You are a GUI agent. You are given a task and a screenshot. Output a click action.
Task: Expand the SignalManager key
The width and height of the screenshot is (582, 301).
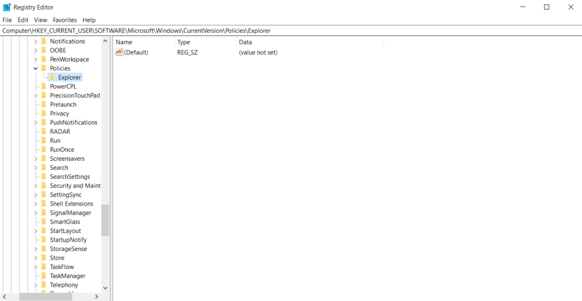click(x=36, y=213)
